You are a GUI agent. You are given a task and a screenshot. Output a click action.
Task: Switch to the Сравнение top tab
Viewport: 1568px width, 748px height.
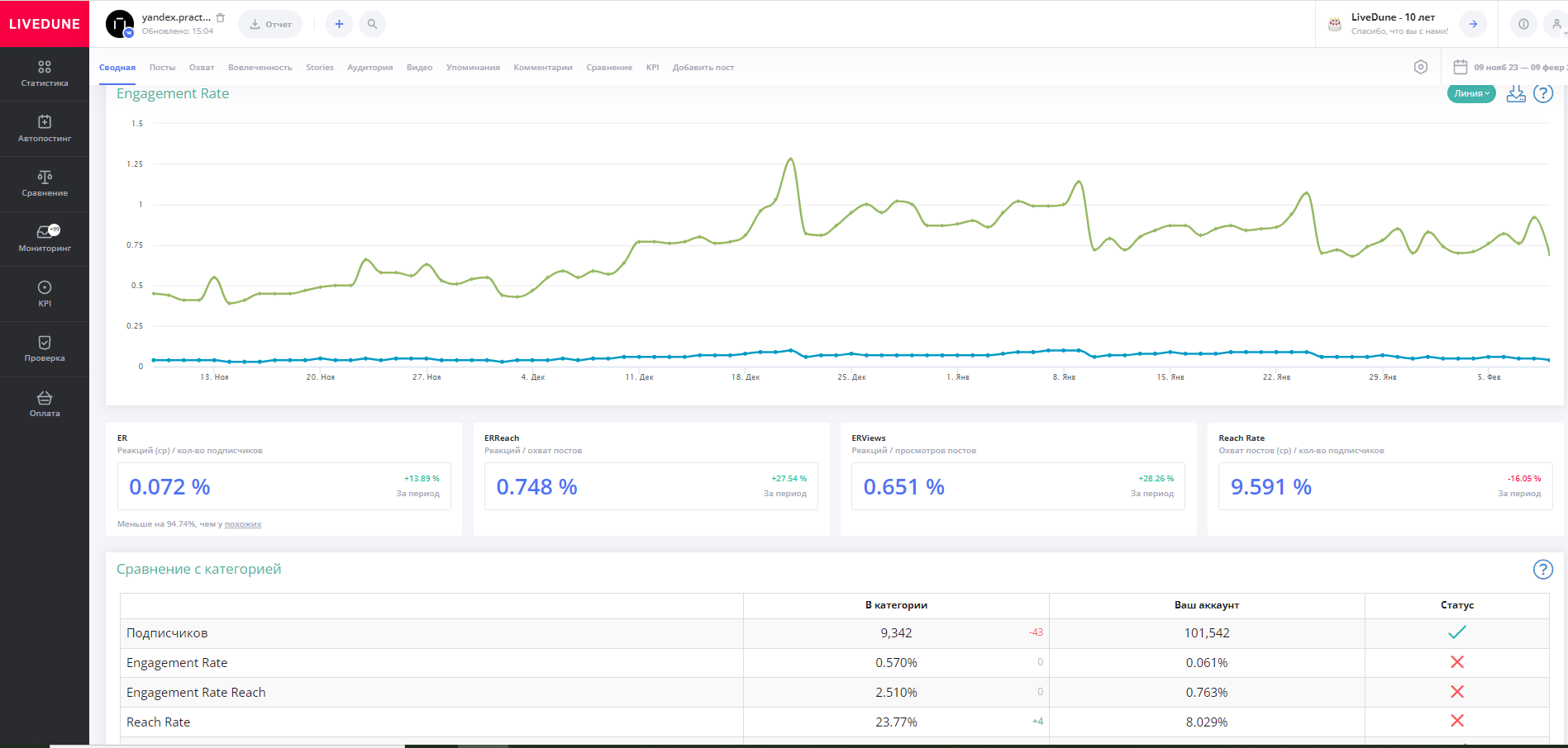coord(609,68)
